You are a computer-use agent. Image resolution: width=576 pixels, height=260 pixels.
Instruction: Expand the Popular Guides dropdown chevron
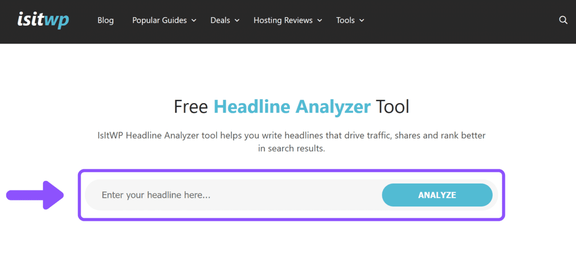194,20
